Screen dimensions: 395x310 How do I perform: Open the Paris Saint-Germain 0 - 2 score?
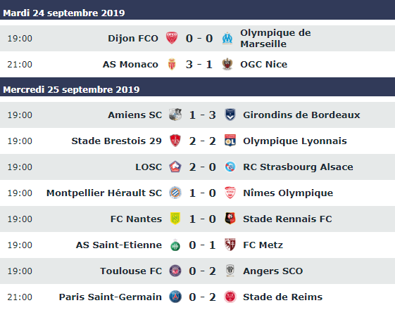coord(202,297)
